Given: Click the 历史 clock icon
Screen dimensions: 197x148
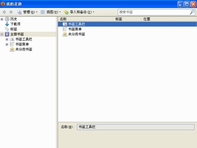Looking at the screenshot, I should pos(7,19).
